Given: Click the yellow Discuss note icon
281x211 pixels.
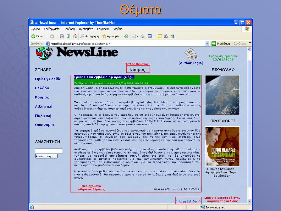Looking at the screenshot, I should 160,37.
